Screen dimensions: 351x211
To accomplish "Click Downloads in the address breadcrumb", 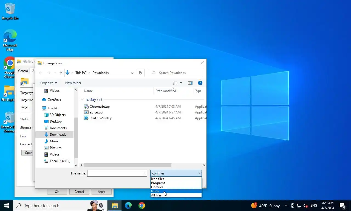I will 100,73.
